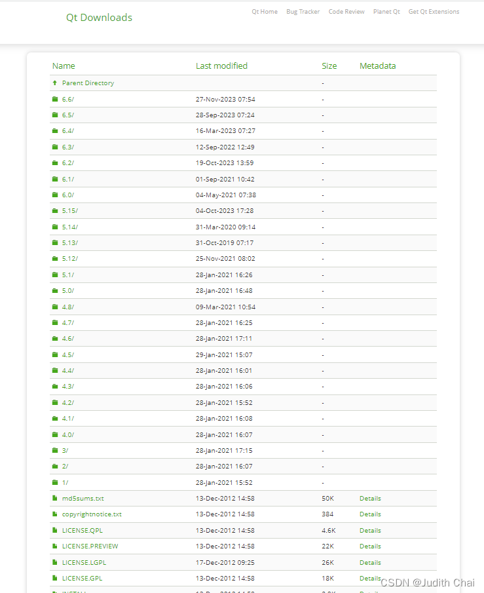
Task: Open the LICENSE.QPL file link
Action: pyautogui.click(x=83, y=530)
